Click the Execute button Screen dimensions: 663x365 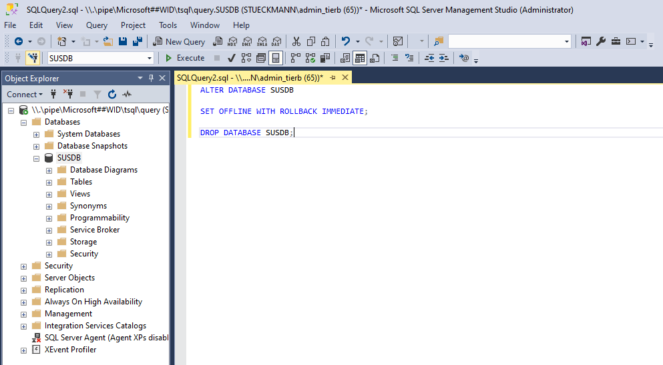click(185, 58)
